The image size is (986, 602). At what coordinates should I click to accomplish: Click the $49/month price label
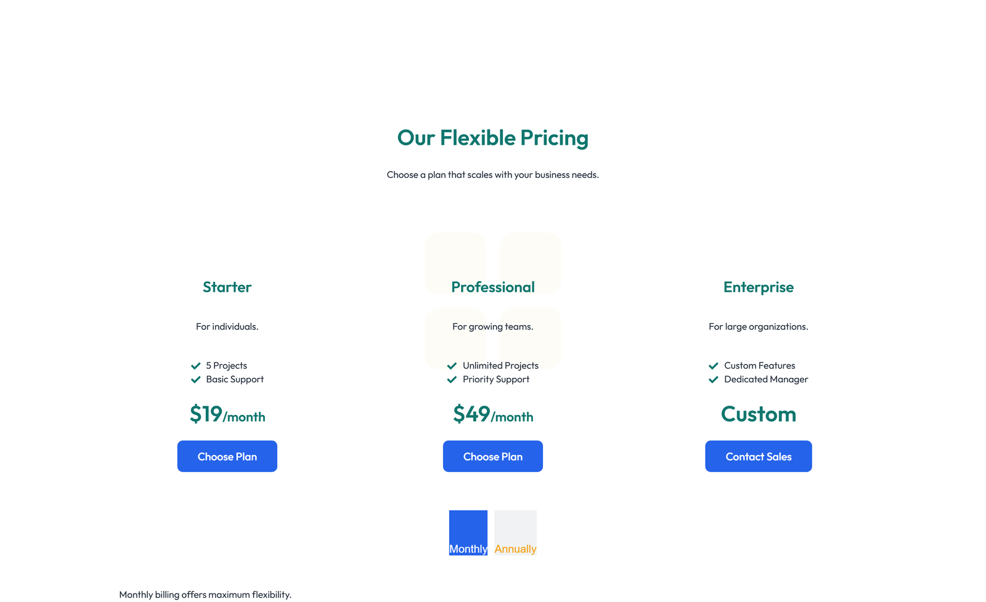point(492,415)
